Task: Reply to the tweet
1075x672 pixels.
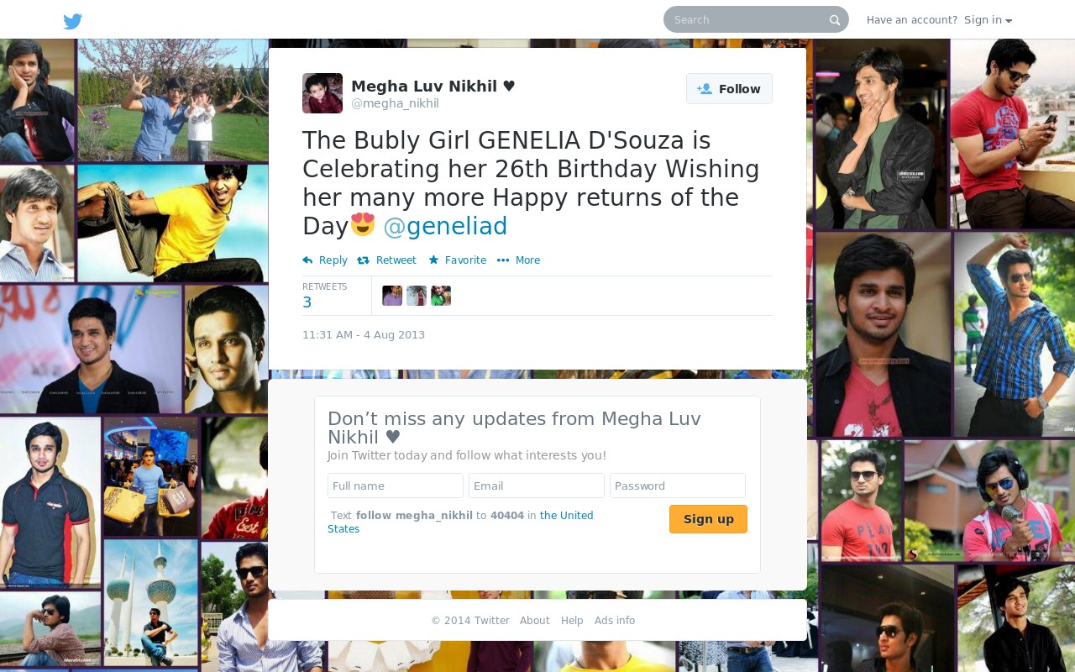Action: click(x=325, y=260)
